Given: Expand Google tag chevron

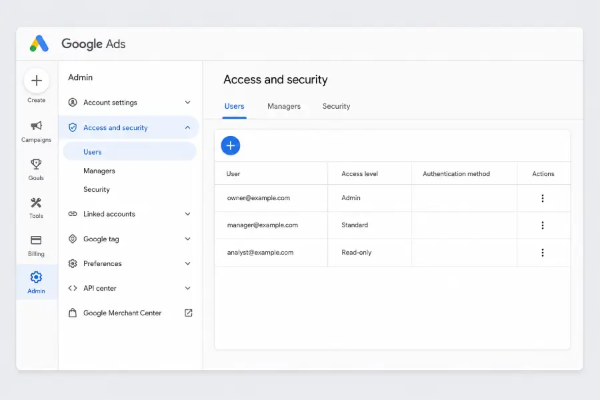Looking at the screenshot, I should pyautogui.click(x=187, y=239).
